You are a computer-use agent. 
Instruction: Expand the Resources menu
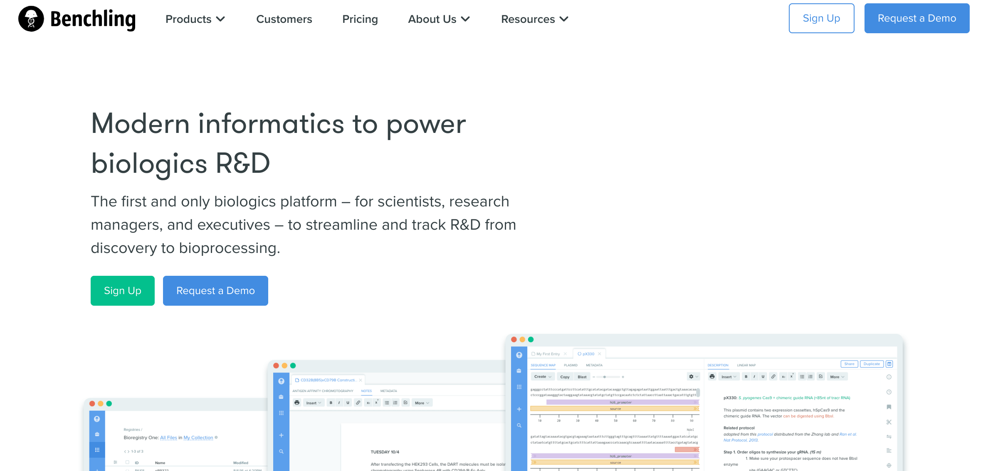click(534, 19)
